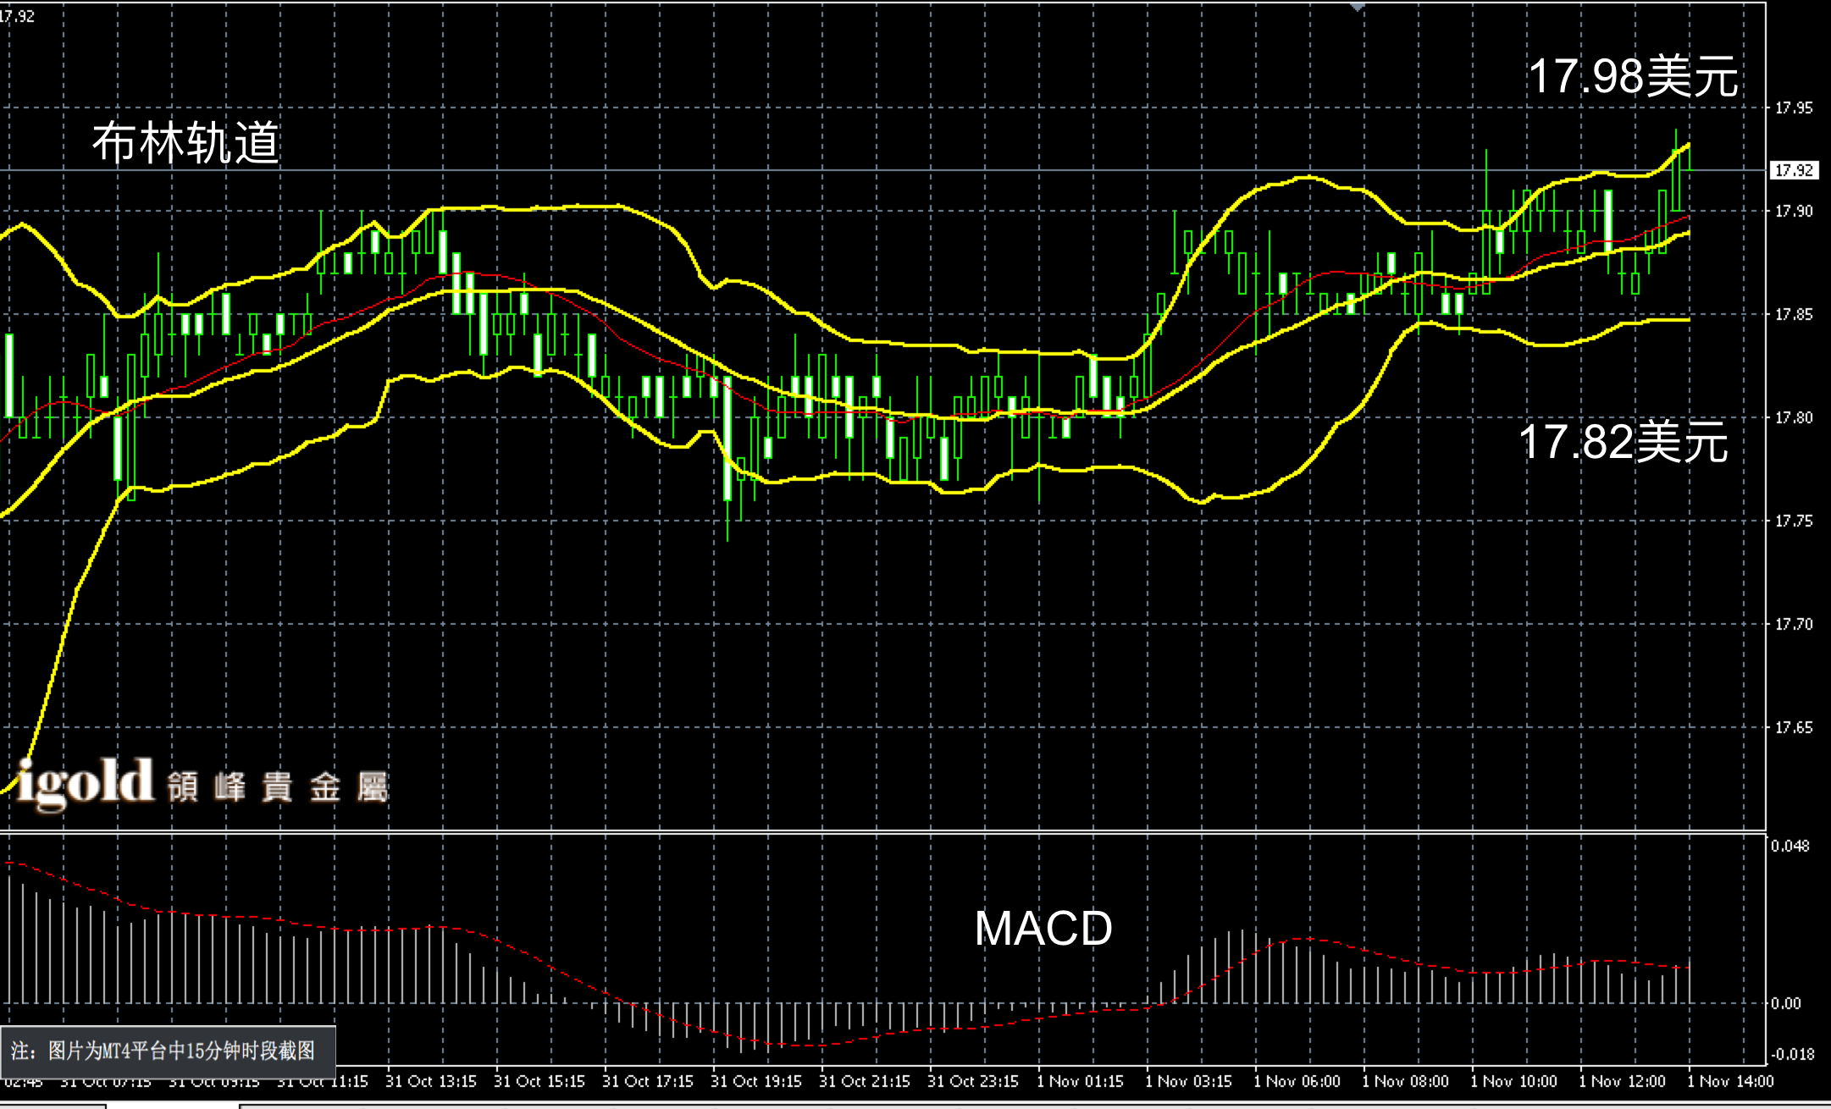Click the 1 Nov 06:00 time label
This screenshot has height=1109, width=1831.
[x=1297, y=1081]
